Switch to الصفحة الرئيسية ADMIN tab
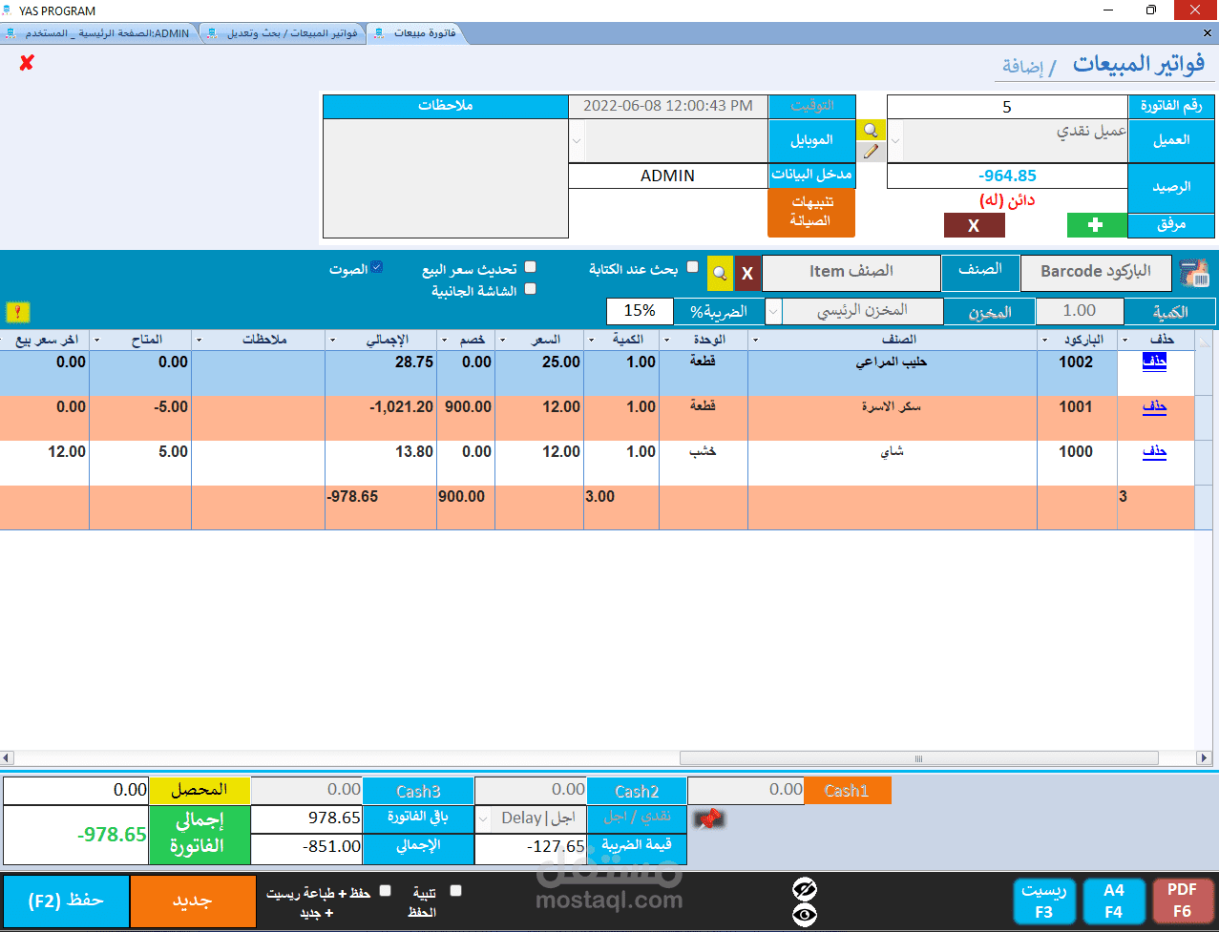Viewport: 1219px width, 932px height. [x=99, y=32]
